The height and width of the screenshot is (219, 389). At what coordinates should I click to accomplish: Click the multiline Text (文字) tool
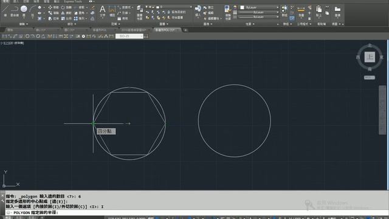click(x=102, y=11)
